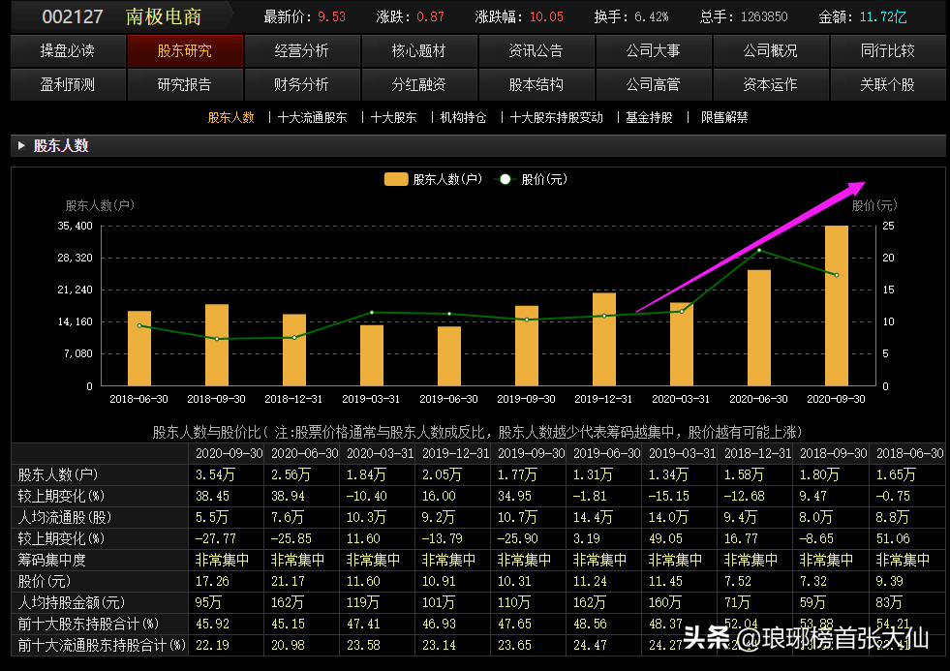Screen dimensions: 950x671
Task: Open the 经营分析 tab
Action: click(302, 51)
